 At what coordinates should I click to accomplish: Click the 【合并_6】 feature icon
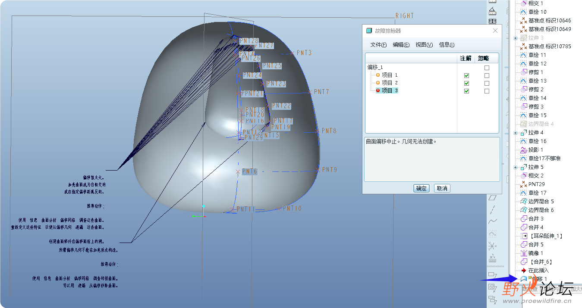(524, 262)
